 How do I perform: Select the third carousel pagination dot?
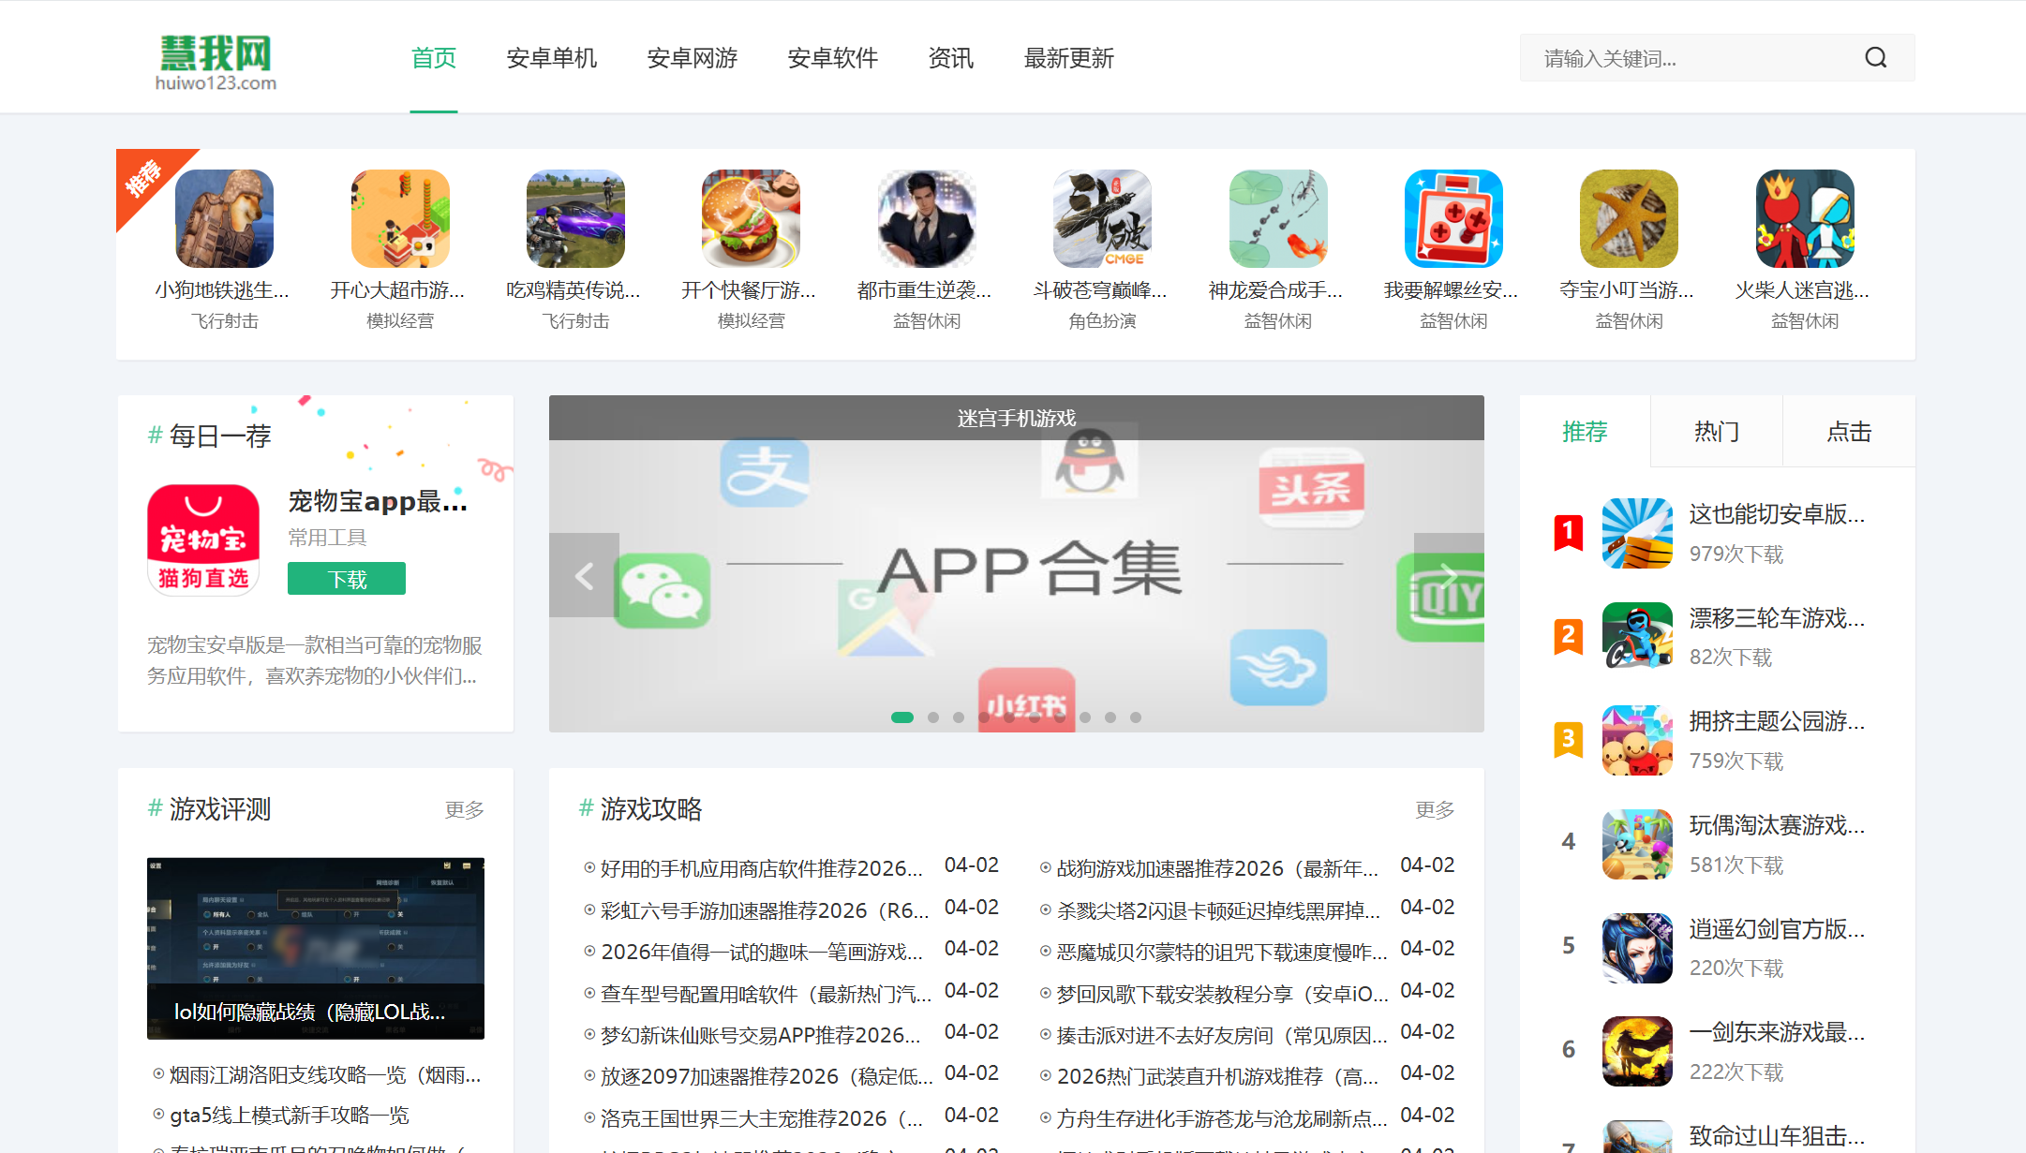[958, 717]
